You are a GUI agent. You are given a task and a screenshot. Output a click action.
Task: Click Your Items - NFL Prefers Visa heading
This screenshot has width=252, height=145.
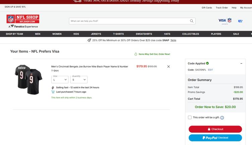(x=35, y=51)
